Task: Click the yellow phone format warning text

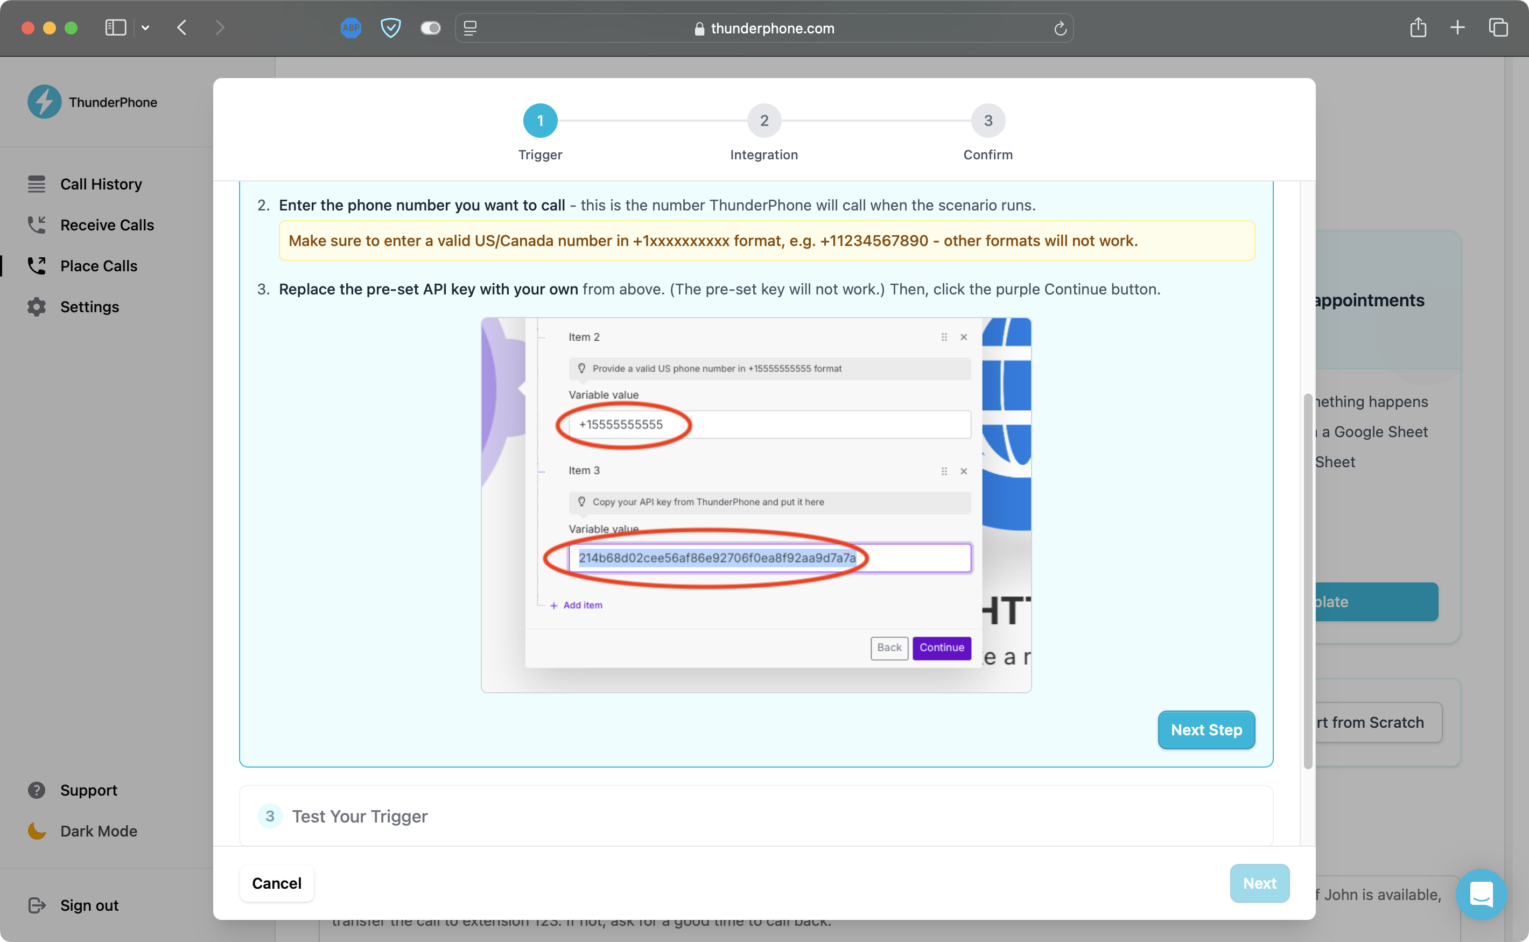Action: [713, 241]
